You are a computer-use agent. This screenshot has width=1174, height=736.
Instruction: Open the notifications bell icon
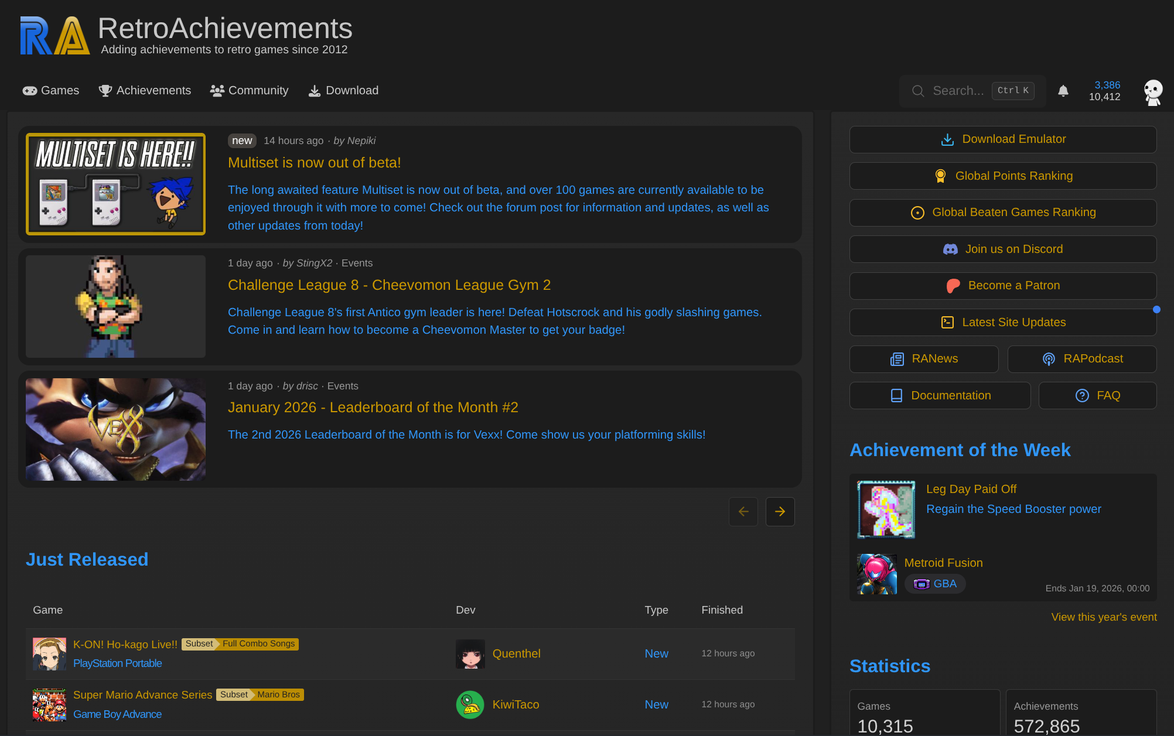(x=1063, y=91)
